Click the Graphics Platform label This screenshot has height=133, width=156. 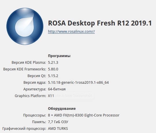(30, 96)
